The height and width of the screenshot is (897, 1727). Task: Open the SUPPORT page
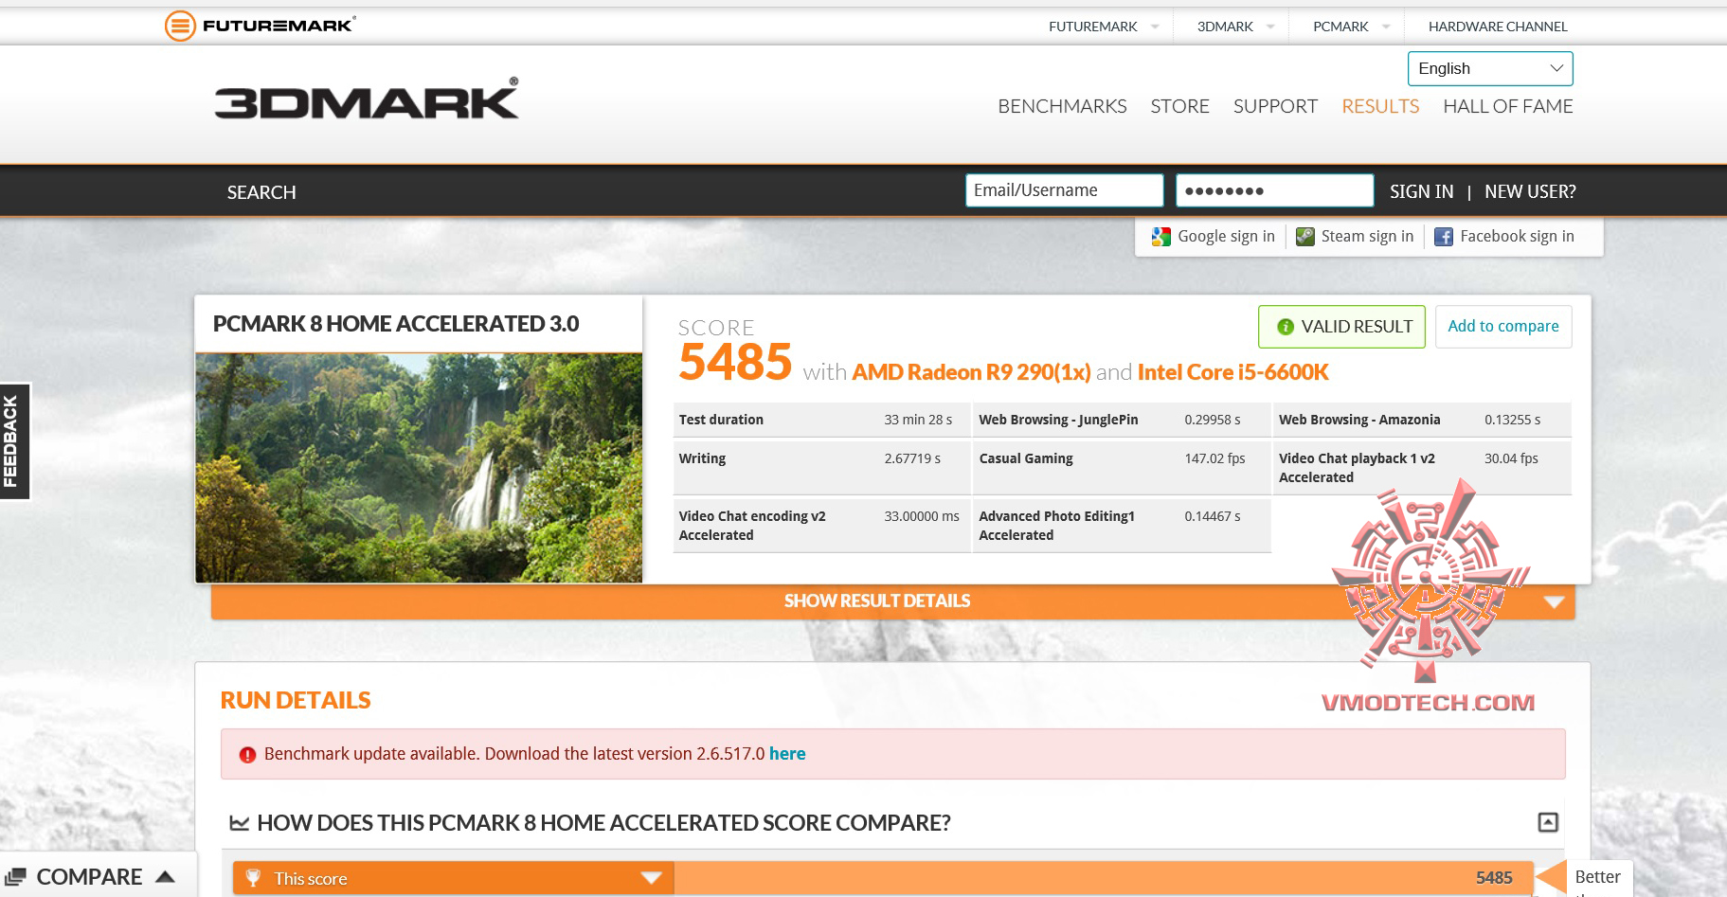pos(1275,106)
